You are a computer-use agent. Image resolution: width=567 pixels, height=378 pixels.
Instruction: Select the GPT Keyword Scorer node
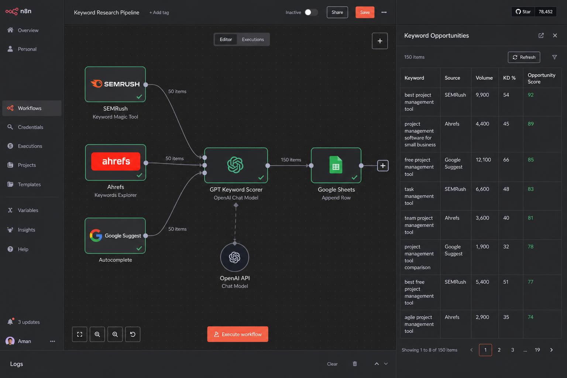coord(236,165)
